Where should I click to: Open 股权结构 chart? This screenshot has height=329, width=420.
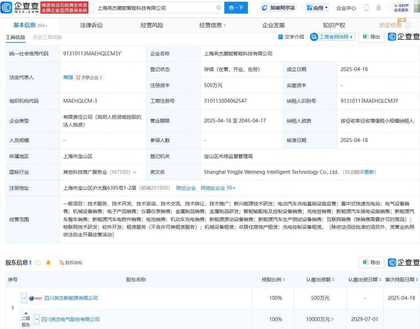point(71,263)
